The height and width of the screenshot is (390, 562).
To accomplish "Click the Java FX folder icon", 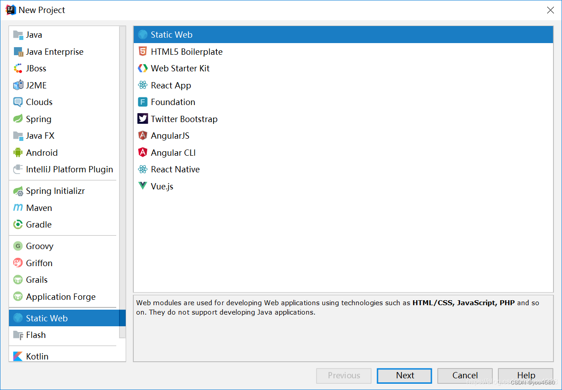I will (18, 136).
